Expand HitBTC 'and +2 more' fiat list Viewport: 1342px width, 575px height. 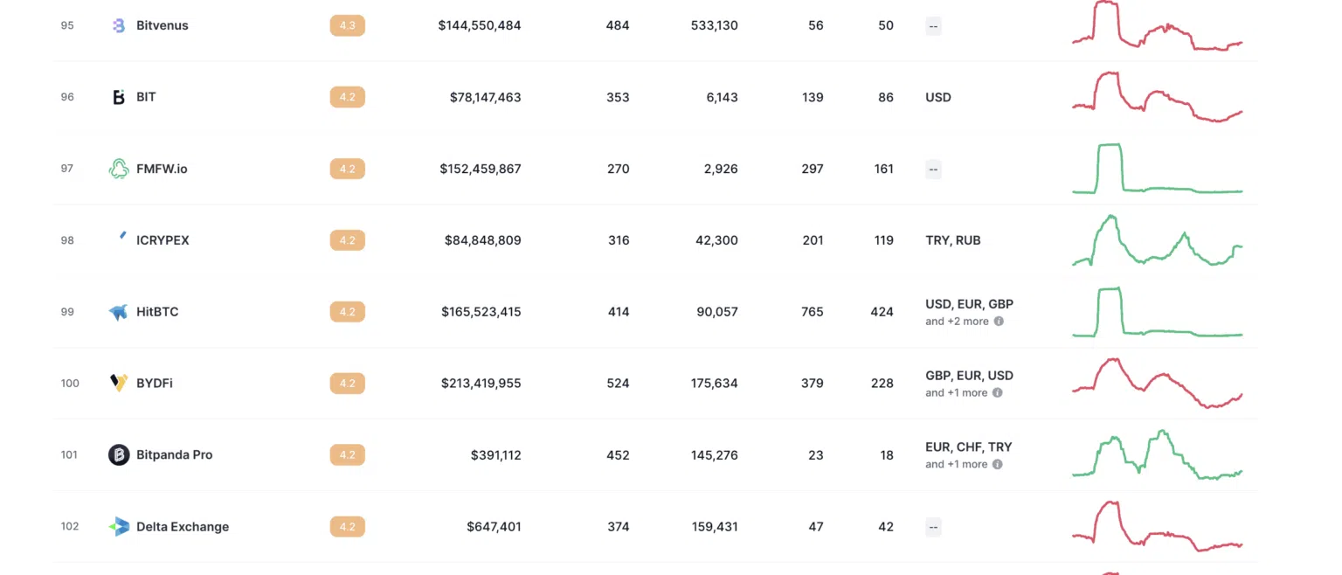[957, 321]
